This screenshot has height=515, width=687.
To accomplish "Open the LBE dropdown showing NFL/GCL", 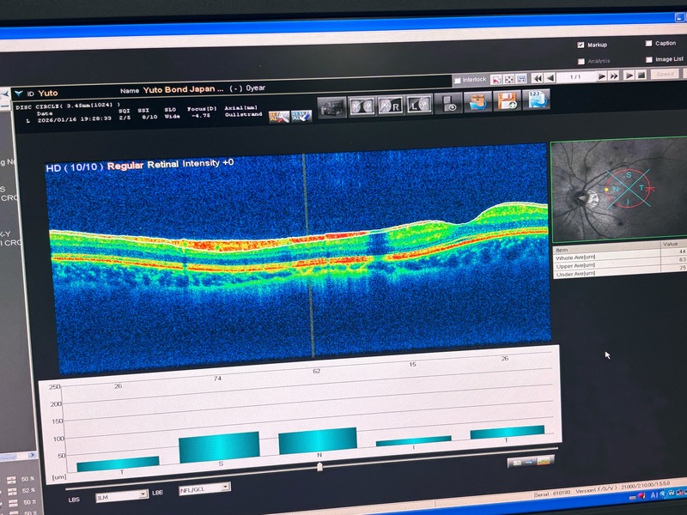I will (204, 488).
